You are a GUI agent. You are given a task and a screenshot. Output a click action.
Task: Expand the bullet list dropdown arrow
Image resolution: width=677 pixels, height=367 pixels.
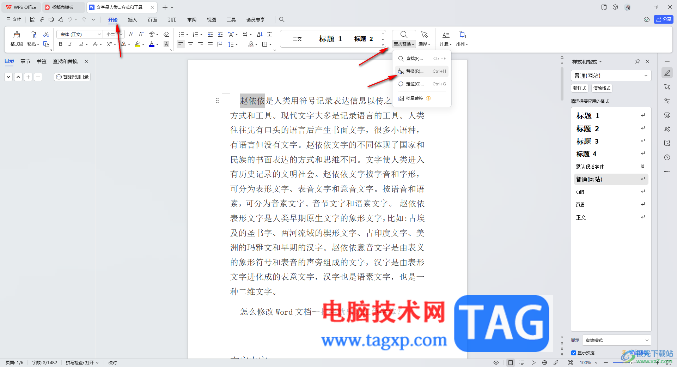point(187,35)
